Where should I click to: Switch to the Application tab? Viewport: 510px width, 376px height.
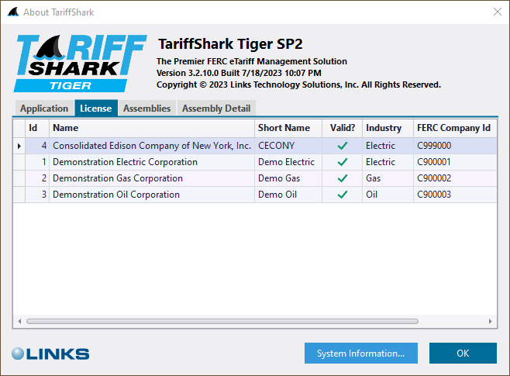[x=44, y=109]
